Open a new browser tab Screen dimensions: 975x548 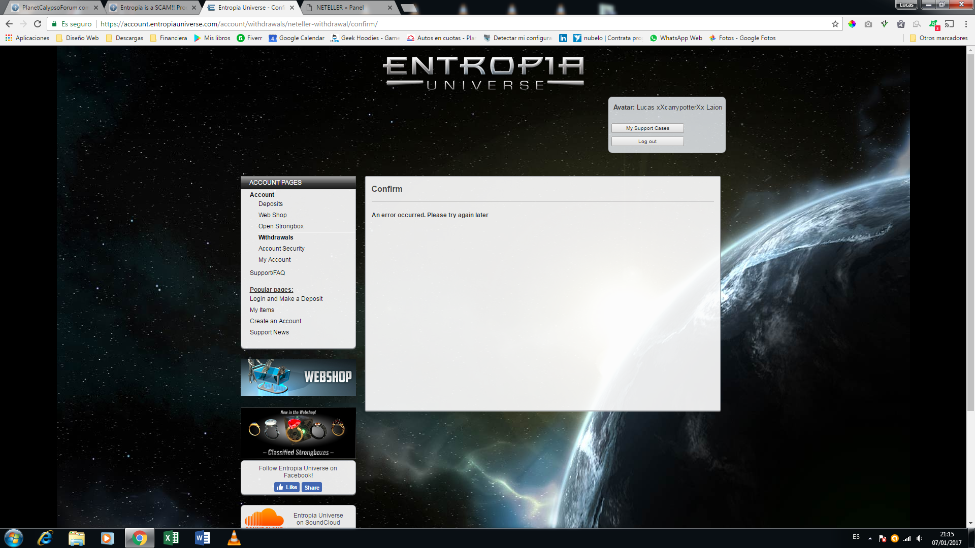408,8
